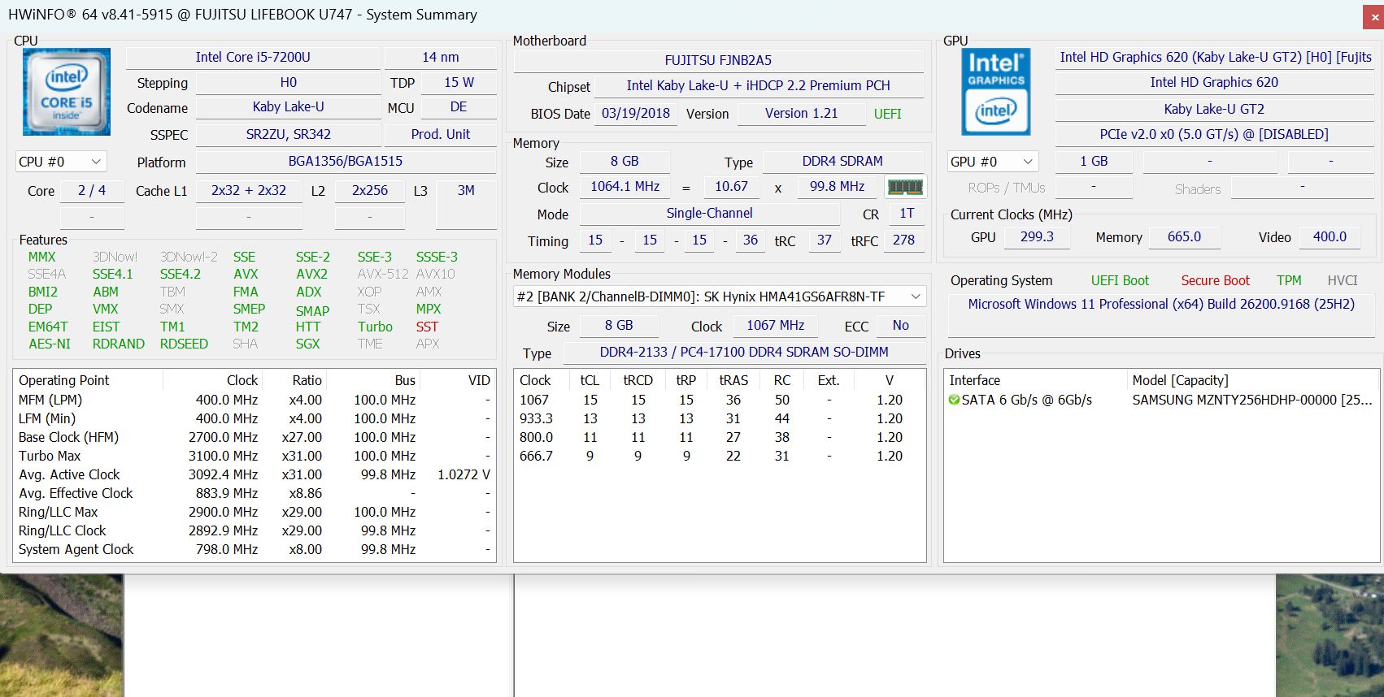Screen dimensions: 1384x697
Task: Click the Microsoft Windows 11 Professional build text
Action: click(x=1161, y=304)
